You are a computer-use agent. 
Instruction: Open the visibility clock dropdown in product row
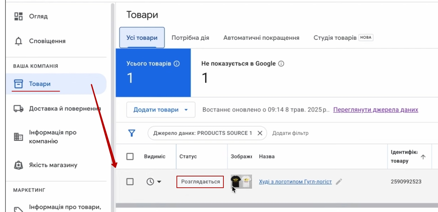coord(154,182)
